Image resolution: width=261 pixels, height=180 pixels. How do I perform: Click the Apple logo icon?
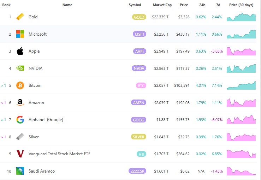pos(20,51)
